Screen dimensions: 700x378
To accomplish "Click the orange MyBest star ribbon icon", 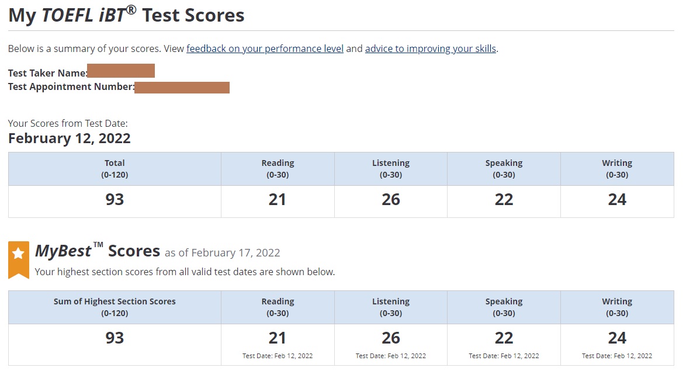I will (x=19, y=257).
